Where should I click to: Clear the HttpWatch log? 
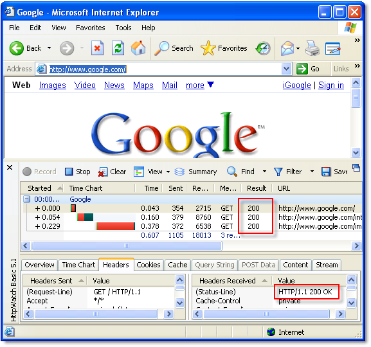tap(112, 172)
